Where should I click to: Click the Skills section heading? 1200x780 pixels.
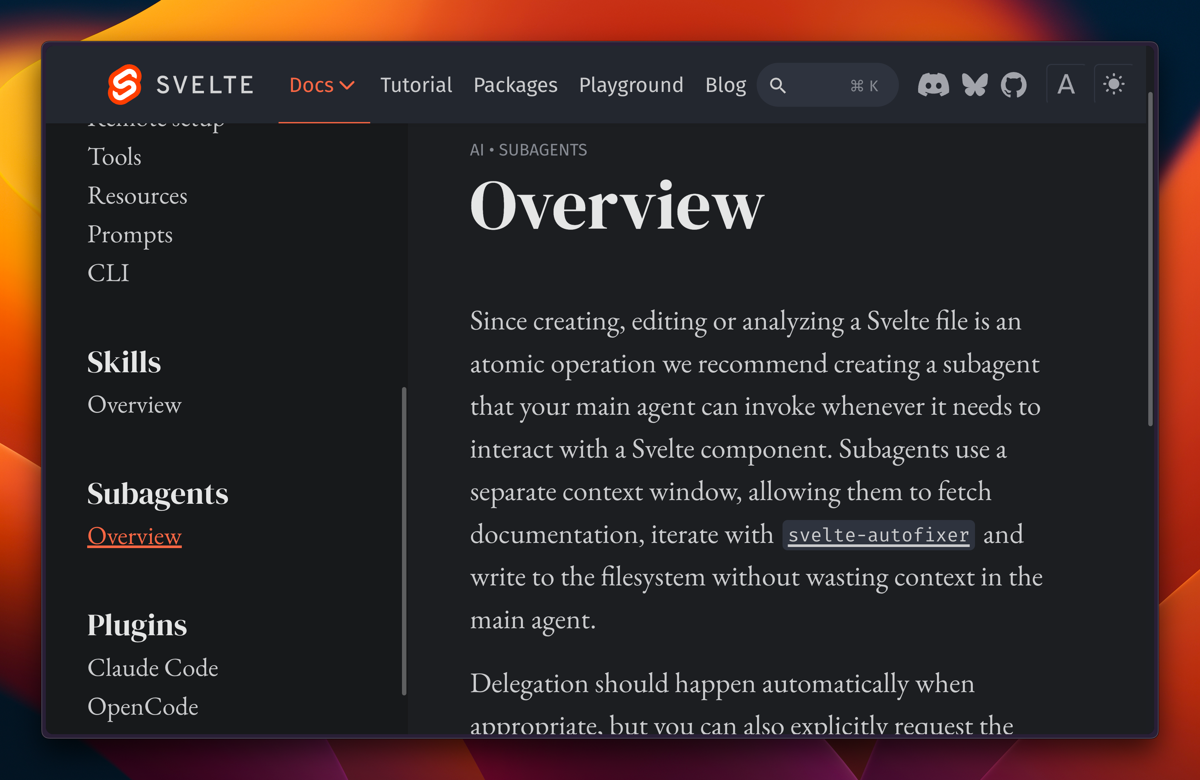tap(124, 362)
